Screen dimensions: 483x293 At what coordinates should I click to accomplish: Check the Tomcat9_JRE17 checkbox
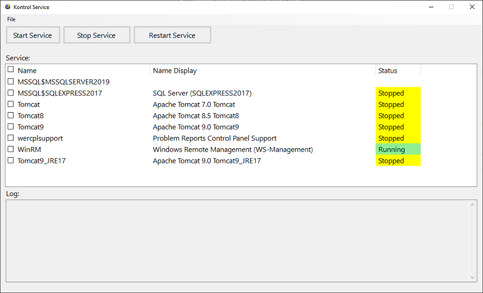point(11,160)
